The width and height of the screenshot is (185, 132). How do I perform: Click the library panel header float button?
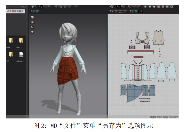[22, 7]
